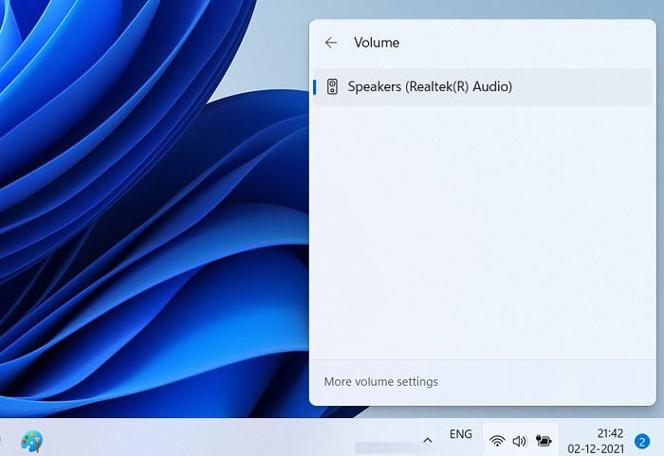Viewport: 664px width, 456px height.
Task: Click the date 02-12-2021 in taskbar
Action: [x=596, y=448]
